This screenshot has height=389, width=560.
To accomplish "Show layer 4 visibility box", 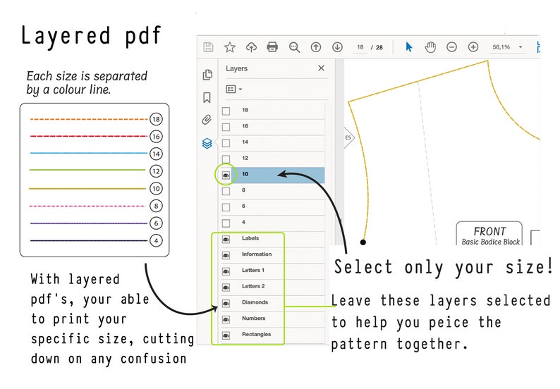I will 226,223.
